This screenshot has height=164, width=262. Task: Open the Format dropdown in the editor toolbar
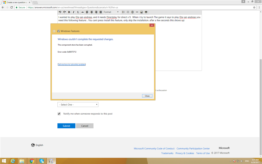point(111,12)
